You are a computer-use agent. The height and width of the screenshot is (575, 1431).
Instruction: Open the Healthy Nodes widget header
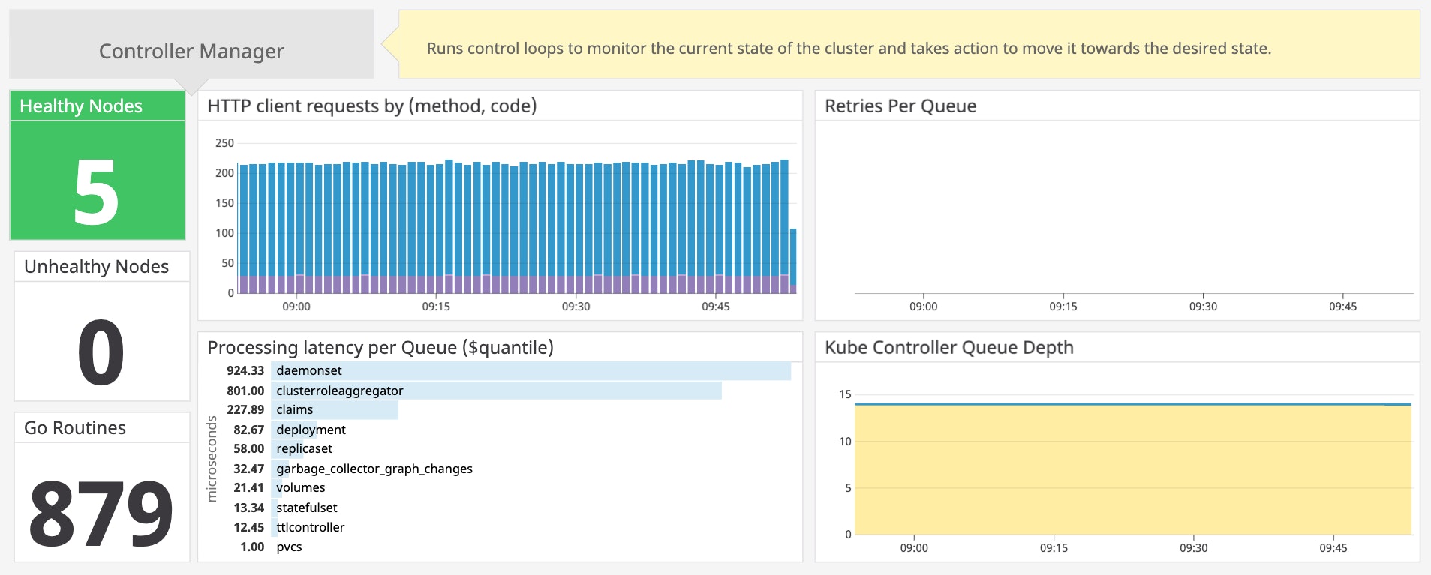click(81, 106)
